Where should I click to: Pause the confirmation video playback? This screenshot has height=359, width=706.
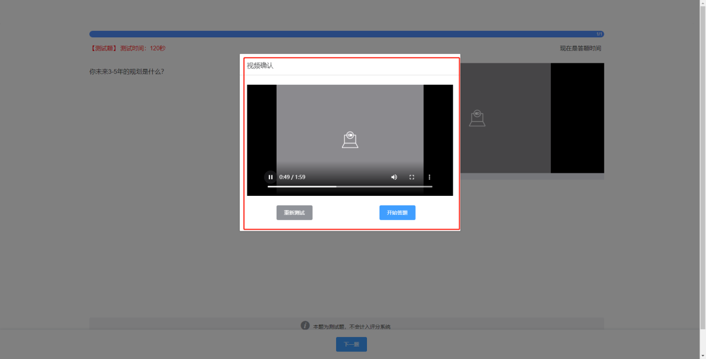[271, 177]
